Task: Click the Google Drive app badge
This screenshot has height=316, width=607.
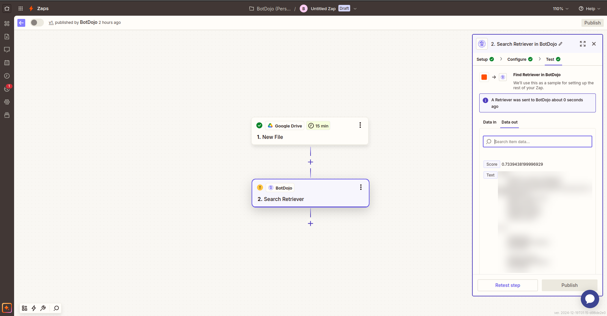Action: coord(285,126)
